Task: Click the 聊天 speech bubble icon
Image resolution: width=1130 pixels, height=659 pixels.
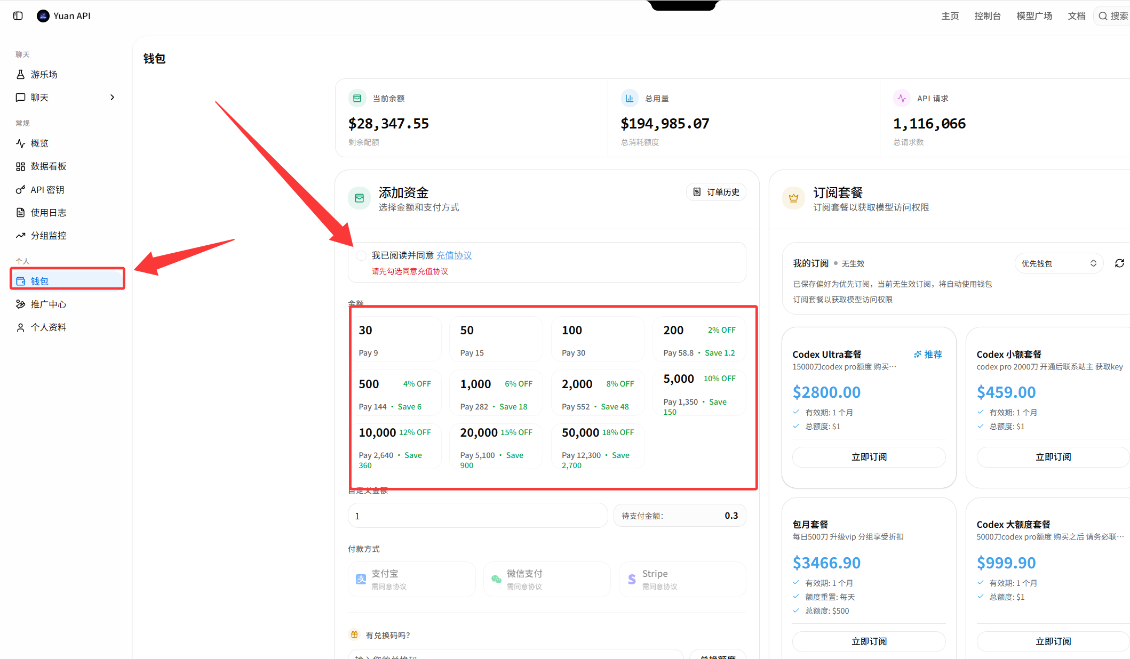Action: pyautogui.click(x=20, y=98)
